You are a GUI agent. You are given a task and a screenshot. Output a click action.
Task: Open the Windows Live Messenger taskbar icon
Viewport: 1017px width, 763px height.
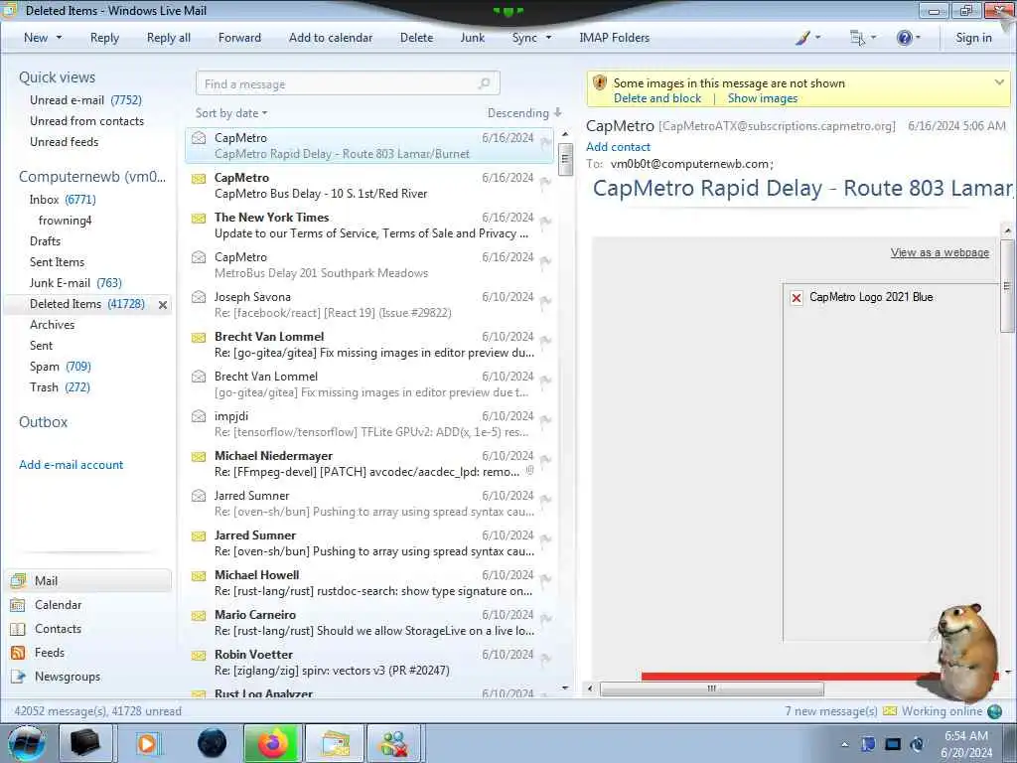pos(394,743)
